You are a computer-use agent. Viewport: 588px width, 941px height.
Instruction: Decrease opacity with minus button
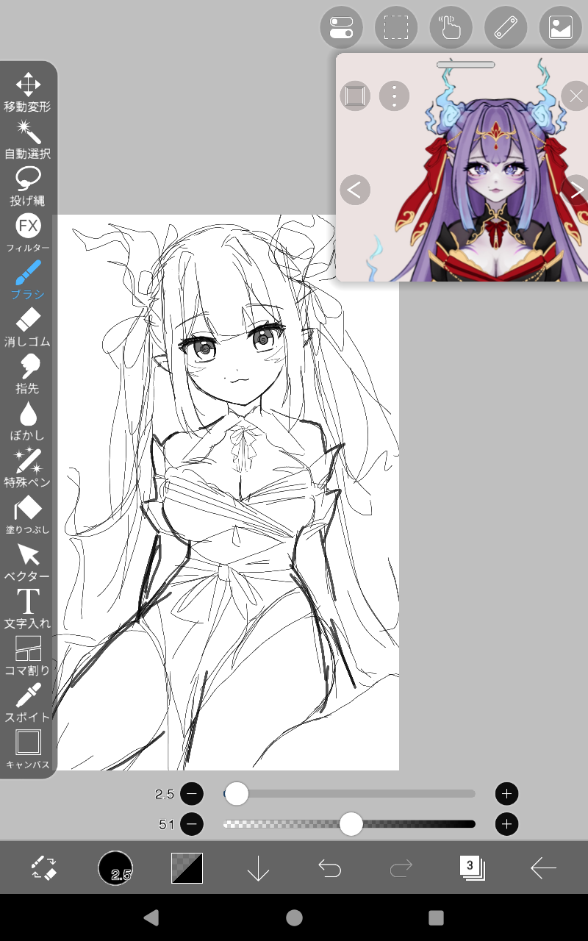(191, 824)
